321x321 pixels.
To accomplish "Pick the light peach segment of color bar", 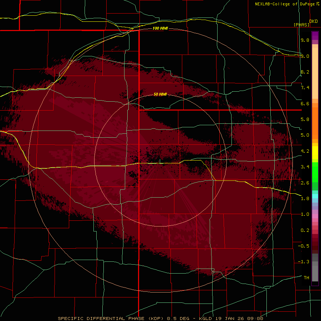I will pos(315,73).
